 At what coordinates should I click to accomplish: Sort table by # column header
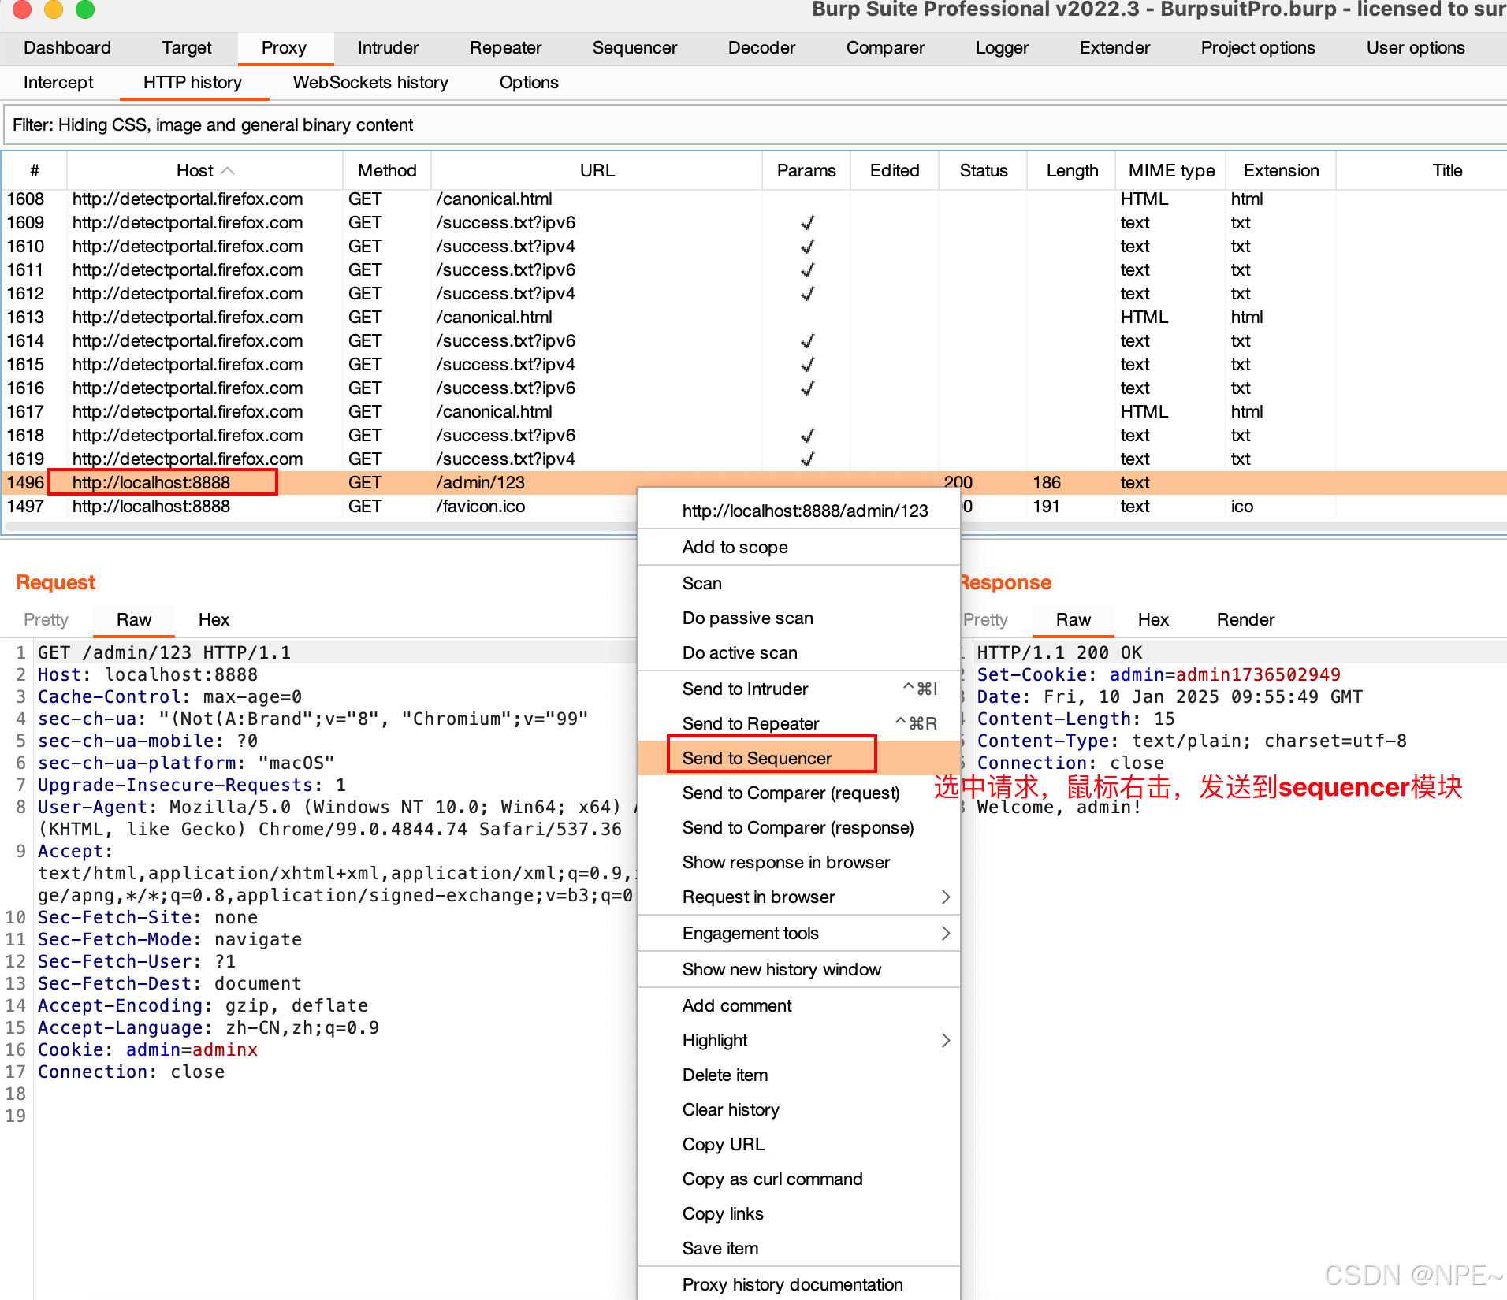click(x=35, y=171)
